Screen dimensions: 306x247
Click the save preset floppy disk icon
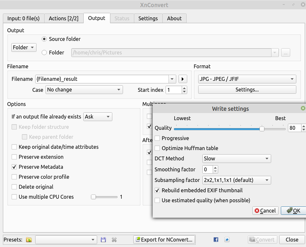[x=103, y=240]
